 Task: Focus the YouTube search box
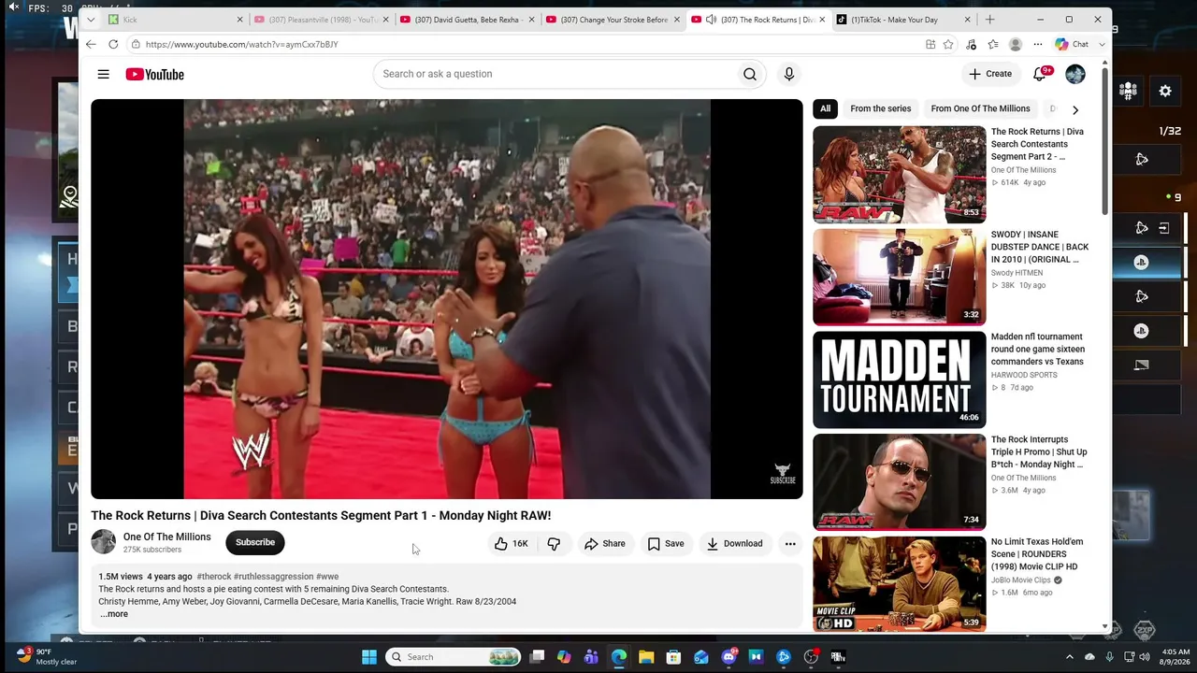coord(555,74)
